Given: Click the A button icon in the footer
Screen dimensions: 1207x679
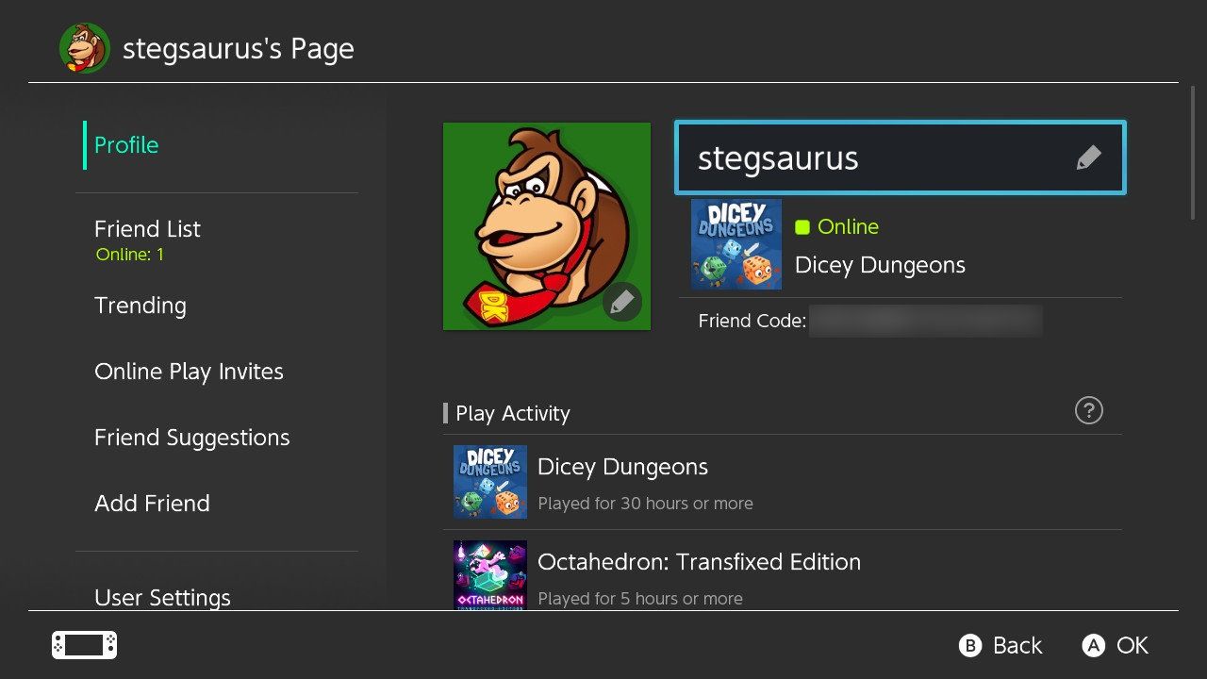Looking at the screenshot, I should tap(1093, 645).
